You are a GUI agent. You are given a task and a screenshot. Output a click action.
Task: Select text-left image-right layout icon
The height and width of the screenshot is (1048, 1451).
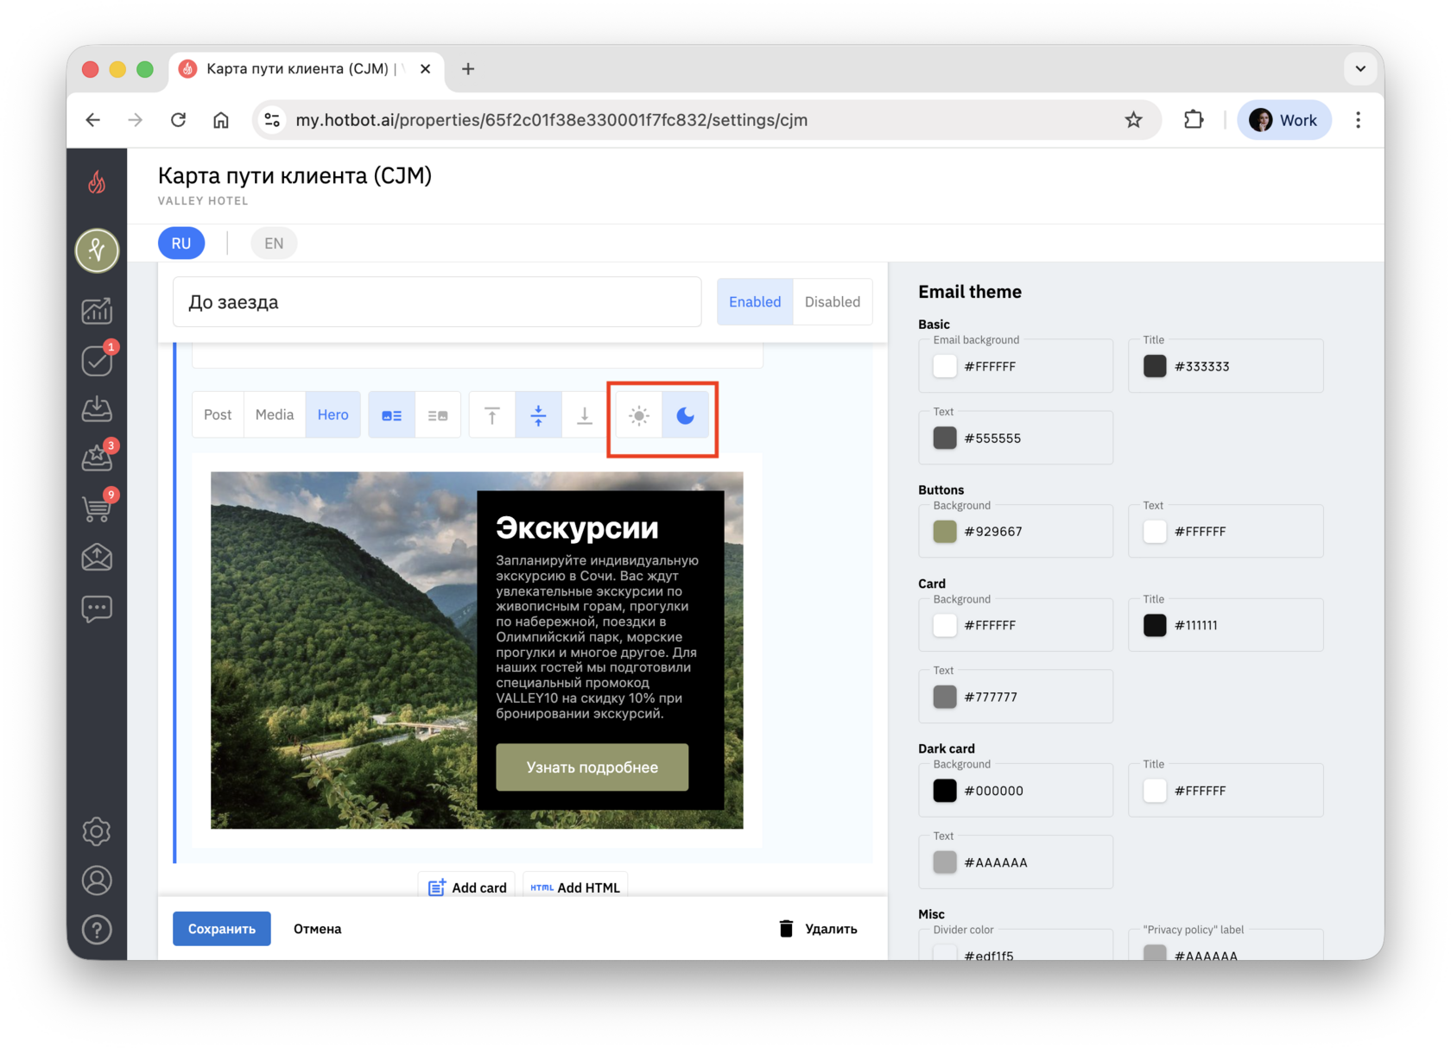click(438, 415)
